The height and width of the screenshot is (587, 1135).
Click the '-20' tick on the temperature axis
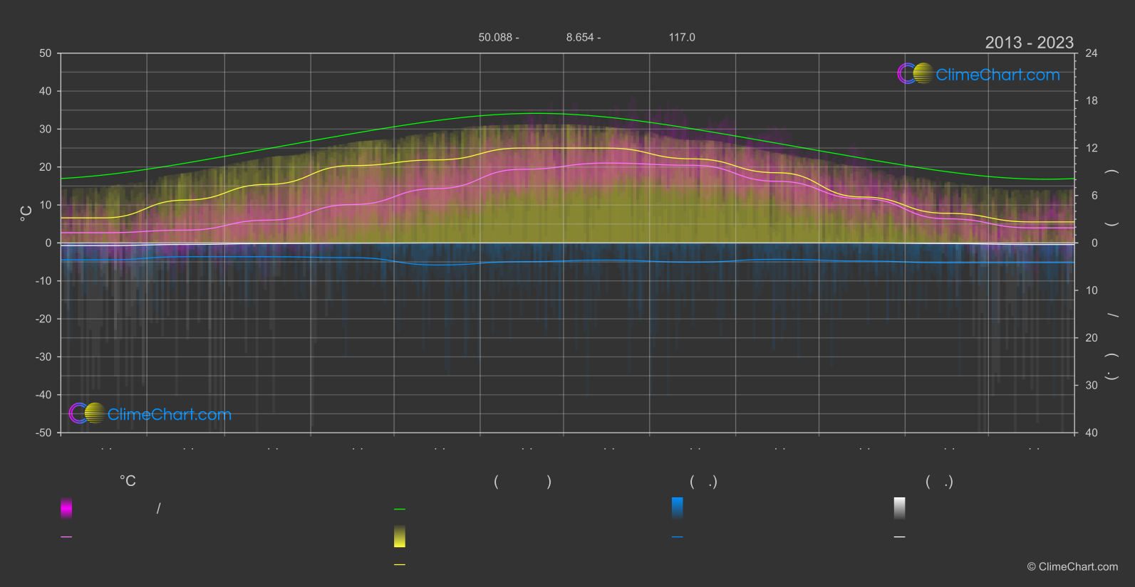[x=44, y=319]
